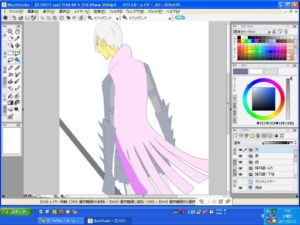Expand the layer panel double-chevron
This screenshot has width=300, height=225.
pyautogui.click(x=295, y=130)
